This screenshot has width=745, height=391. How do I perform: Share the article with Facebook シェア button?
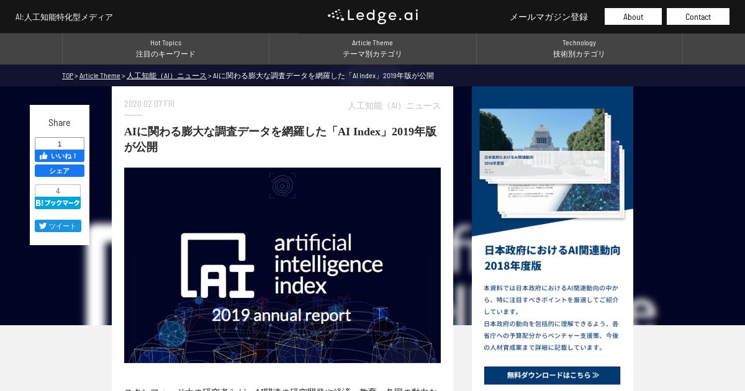point(60,171)
